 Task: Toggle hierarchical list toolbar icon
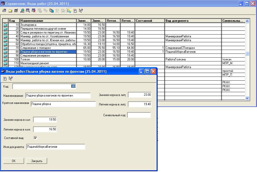click(69, 11)
